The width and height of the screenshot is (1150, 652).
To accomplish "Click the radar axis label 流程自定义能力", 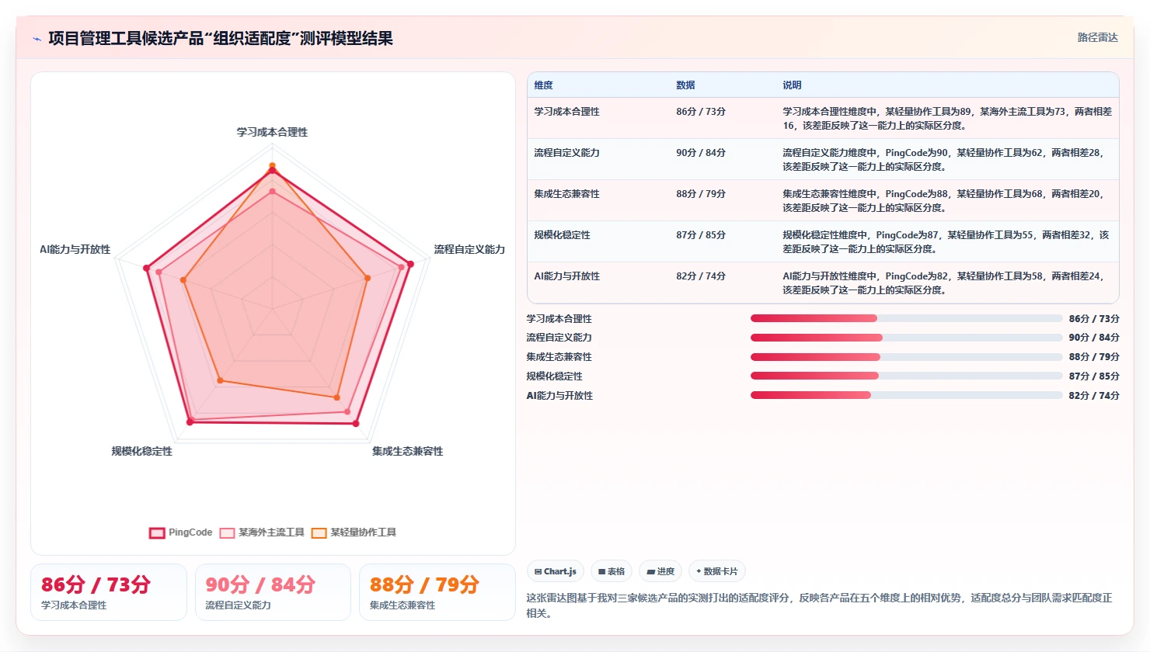I will coord(469,249).
